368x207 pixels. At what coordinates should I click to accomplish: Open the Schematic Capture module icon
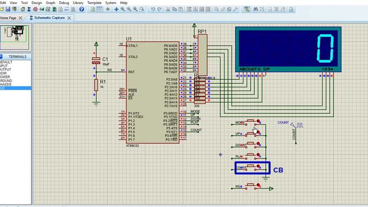click(29, 9)
